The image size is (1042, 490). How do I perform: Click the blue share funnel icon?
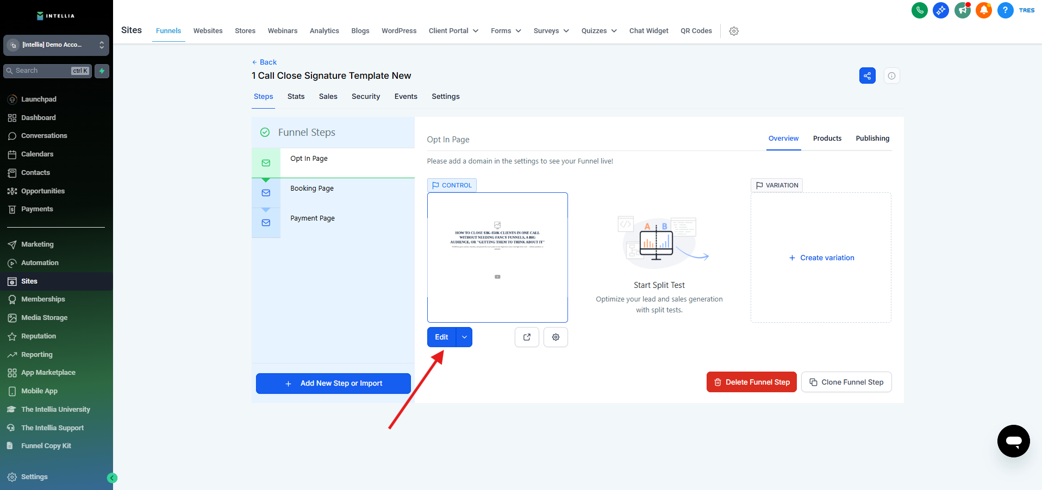coord(867,76)
